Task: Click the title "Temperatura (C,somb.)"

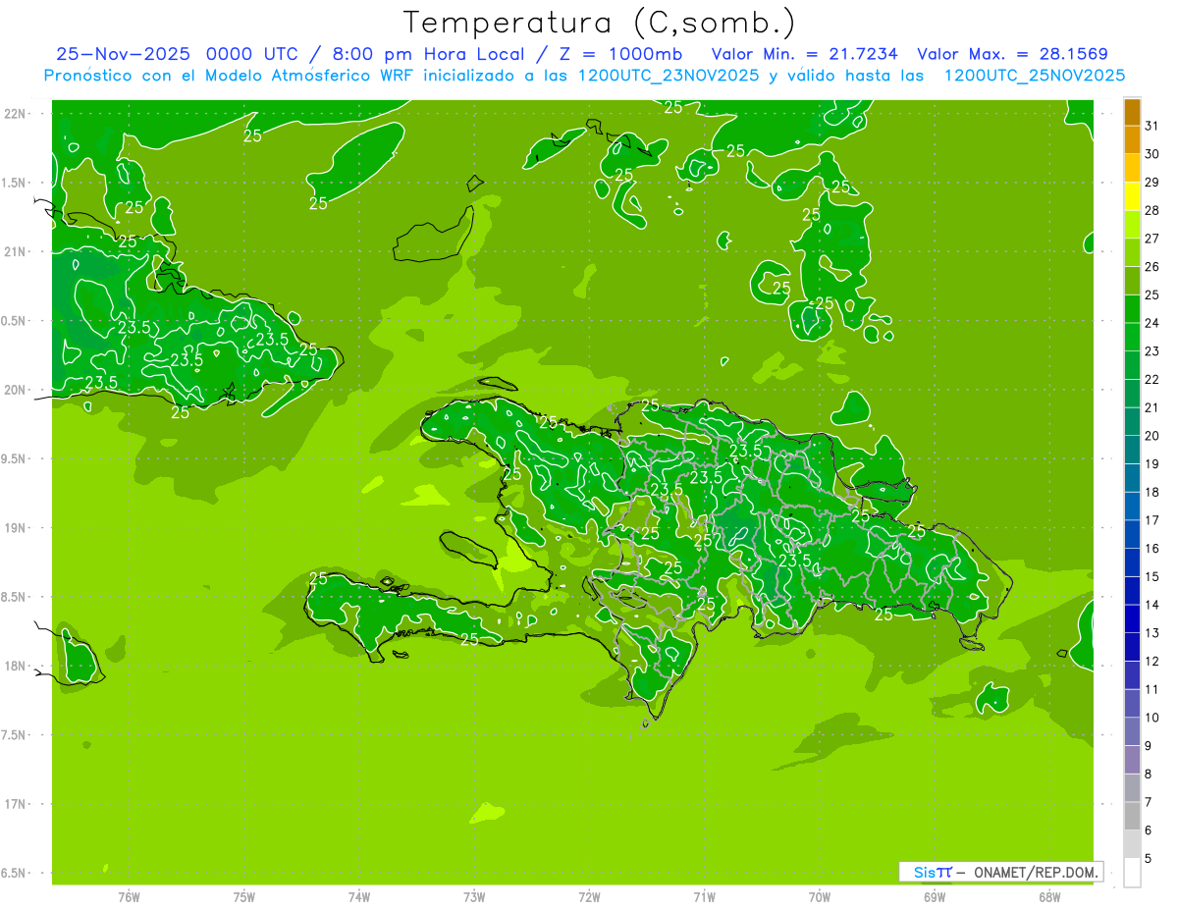Action: click(600, 23)
